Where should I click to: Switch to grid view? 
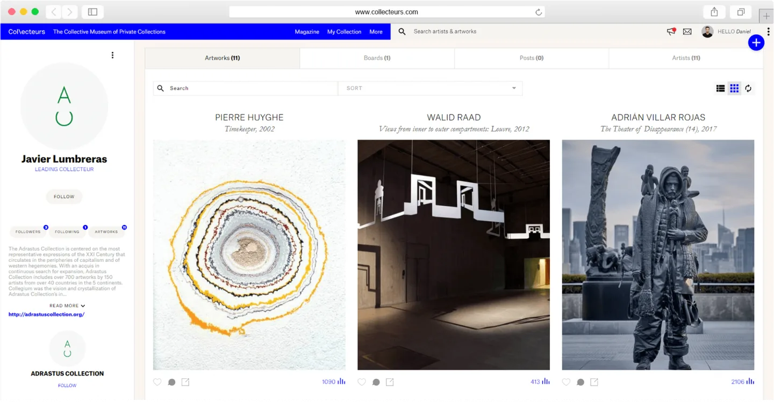pos(734,89)
